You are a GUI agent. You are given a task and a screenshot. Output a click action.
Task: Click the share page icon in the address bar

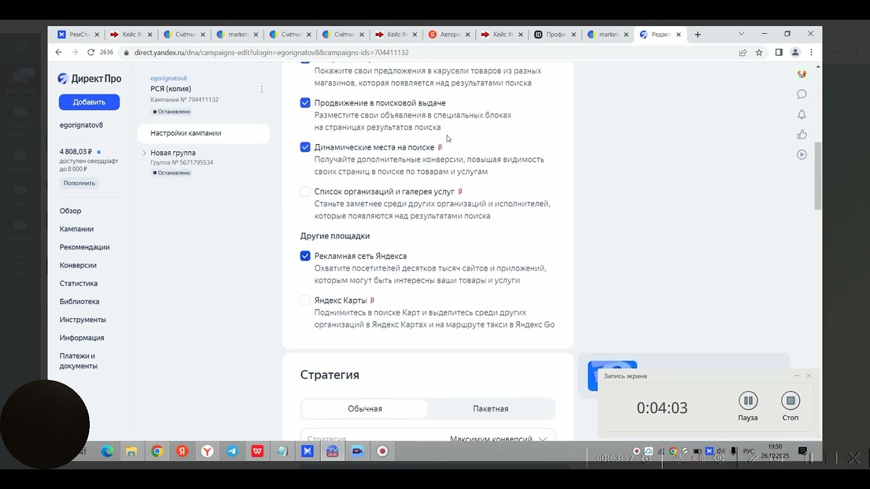tap(743, 52)
